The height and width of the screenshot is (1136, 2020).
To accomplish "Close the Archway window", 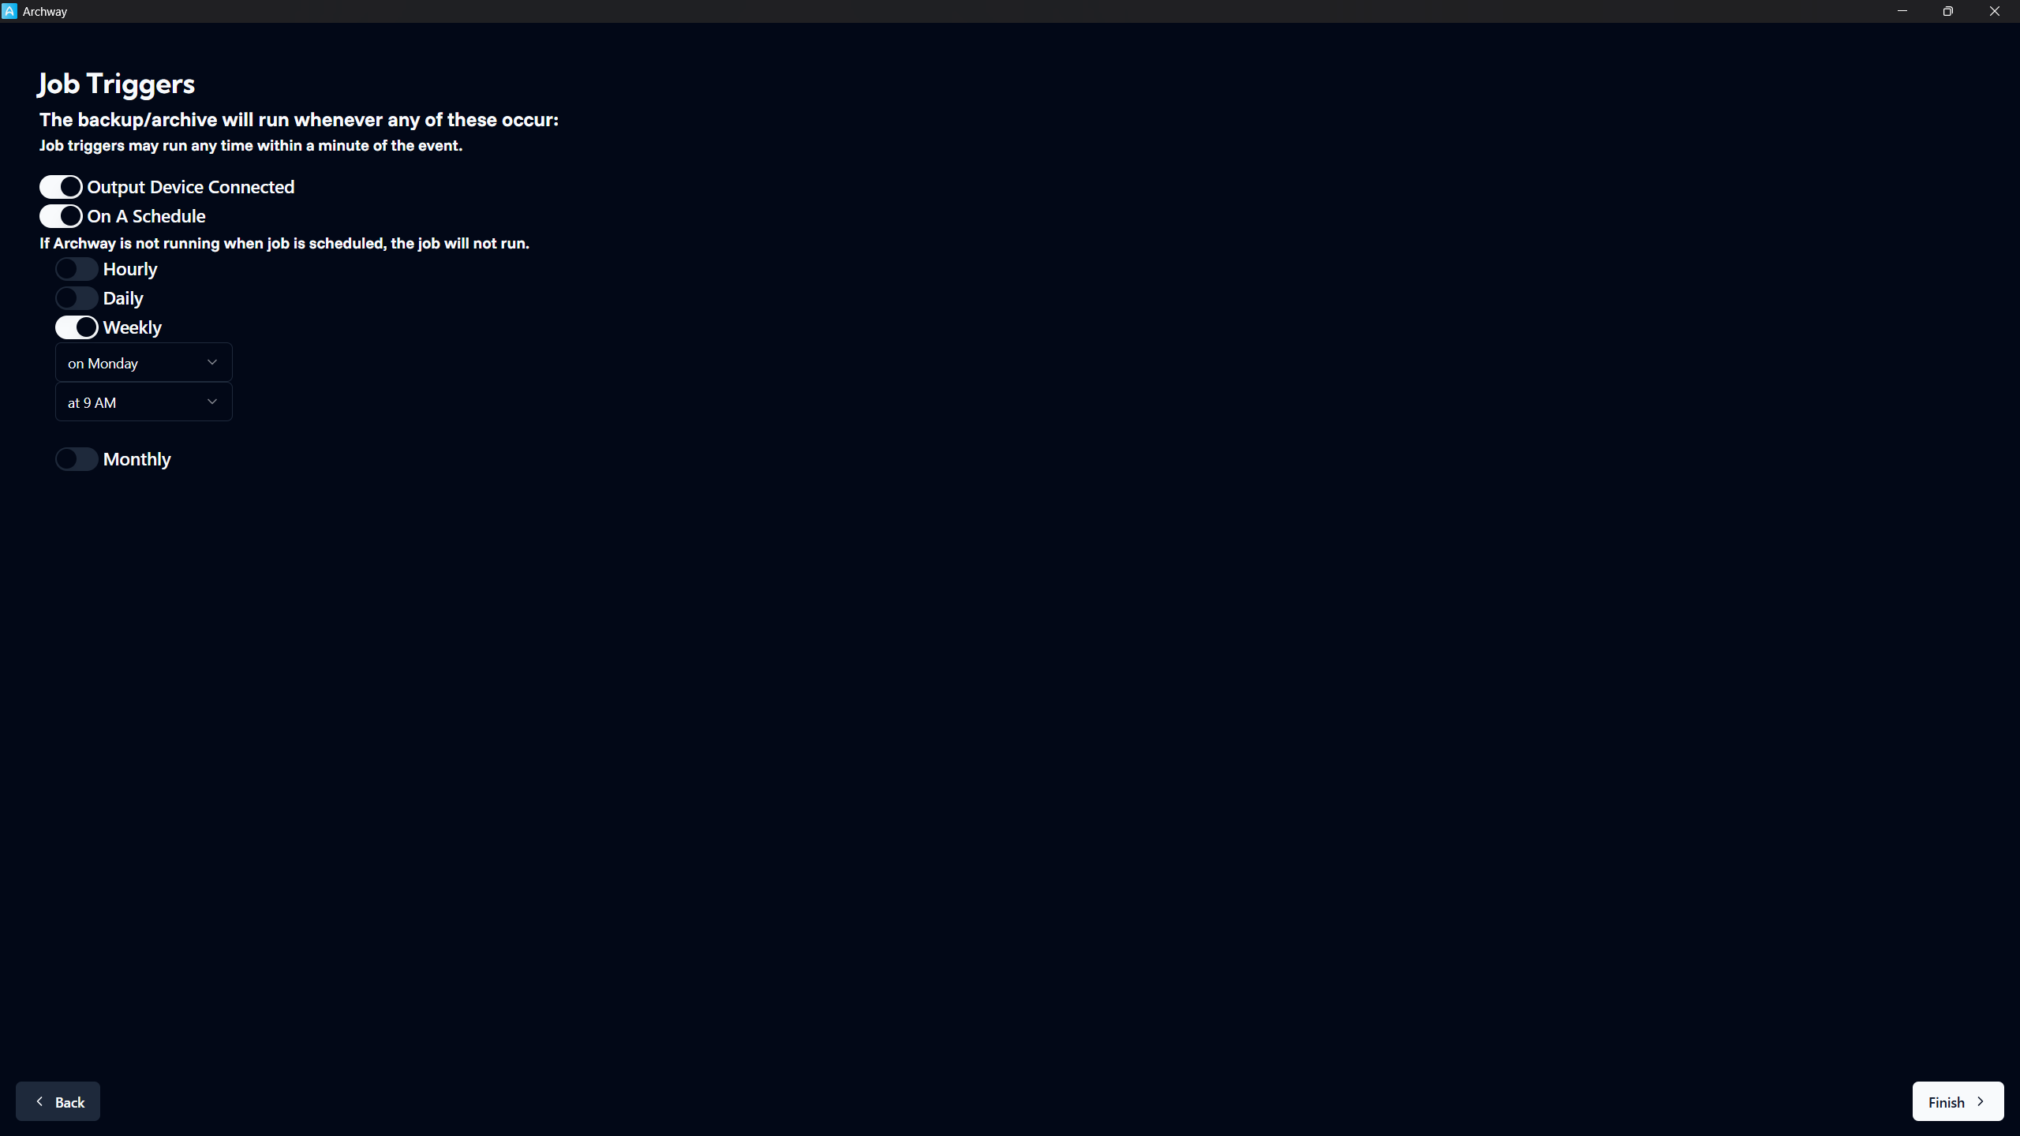I will [1995, 11].
